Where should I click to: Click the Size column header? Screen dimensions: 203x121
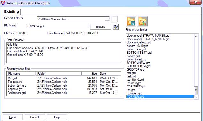(x=90, y=74)
